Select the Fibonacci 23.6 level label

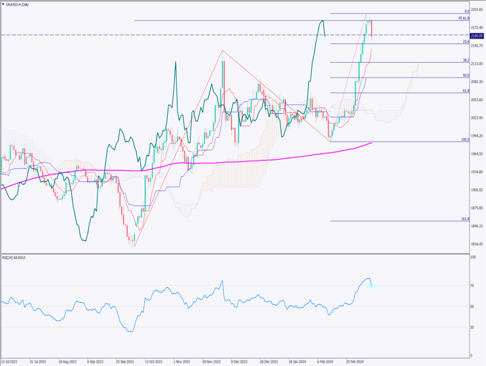point(466,42)
